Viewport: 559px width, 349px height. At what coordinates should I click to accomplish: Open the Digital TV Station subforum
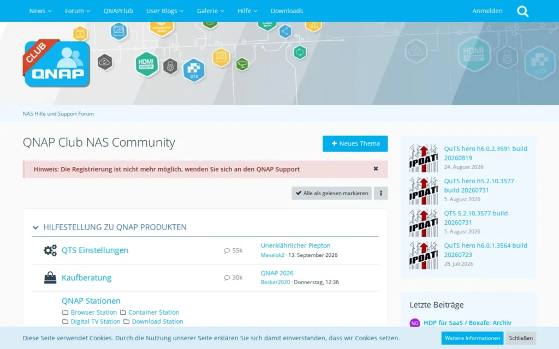click(95, 322)
